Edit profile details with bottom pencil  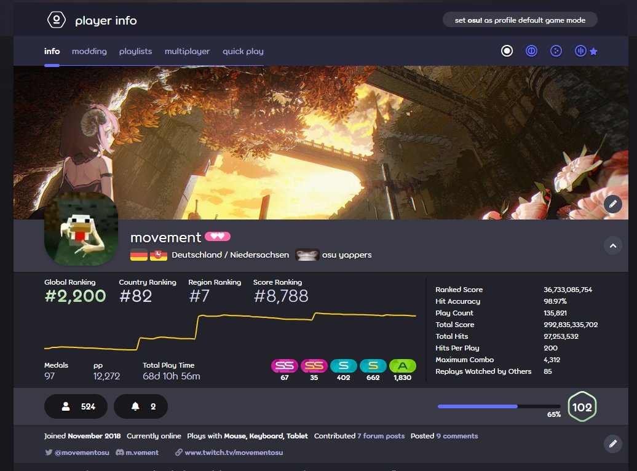point(612,444)
